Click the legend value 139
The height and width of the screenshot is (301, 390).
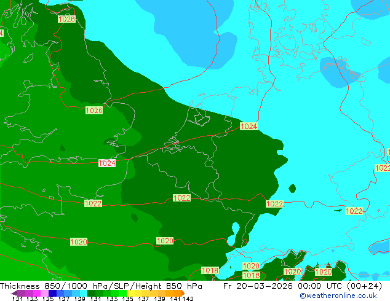(x=159, y=299)
